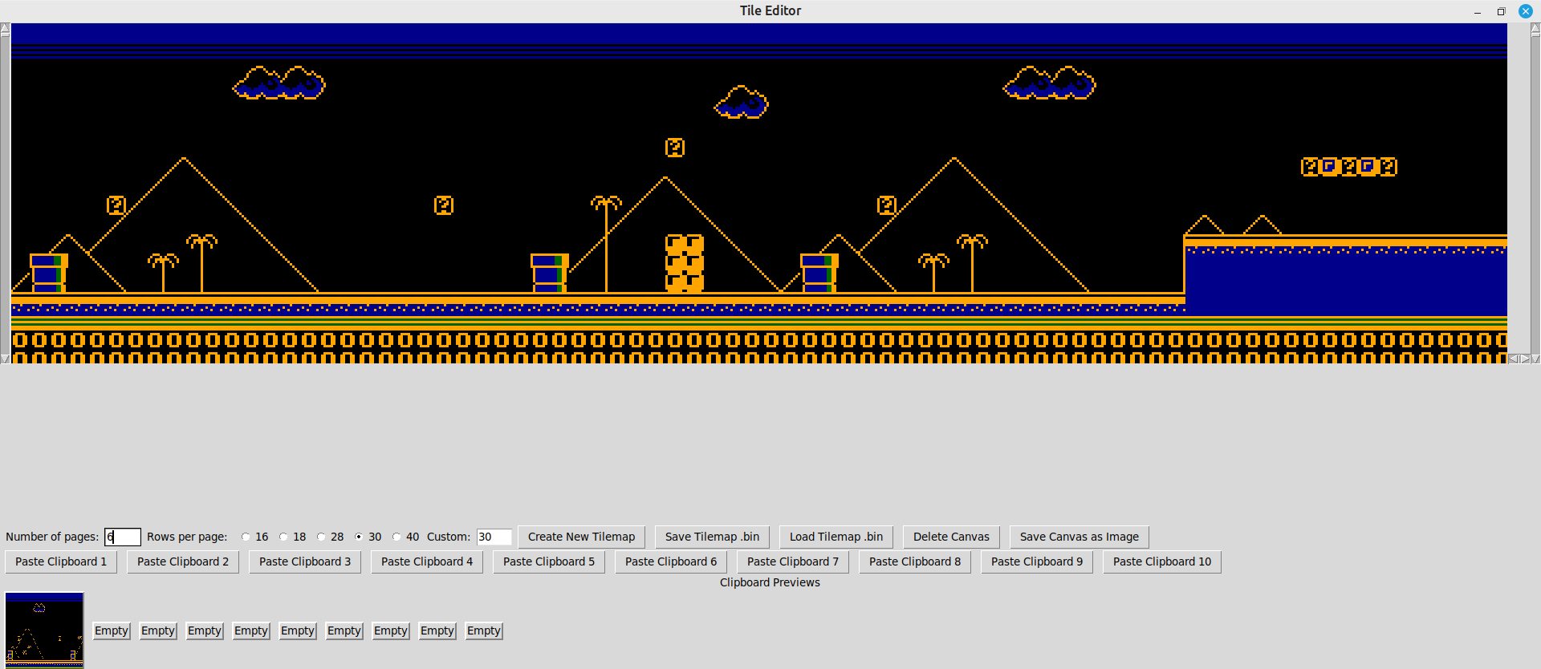The width and height of the screenshot is (1541, 669).
Task: Click Paste Clipboard 8 button
Action: [915, 562]
